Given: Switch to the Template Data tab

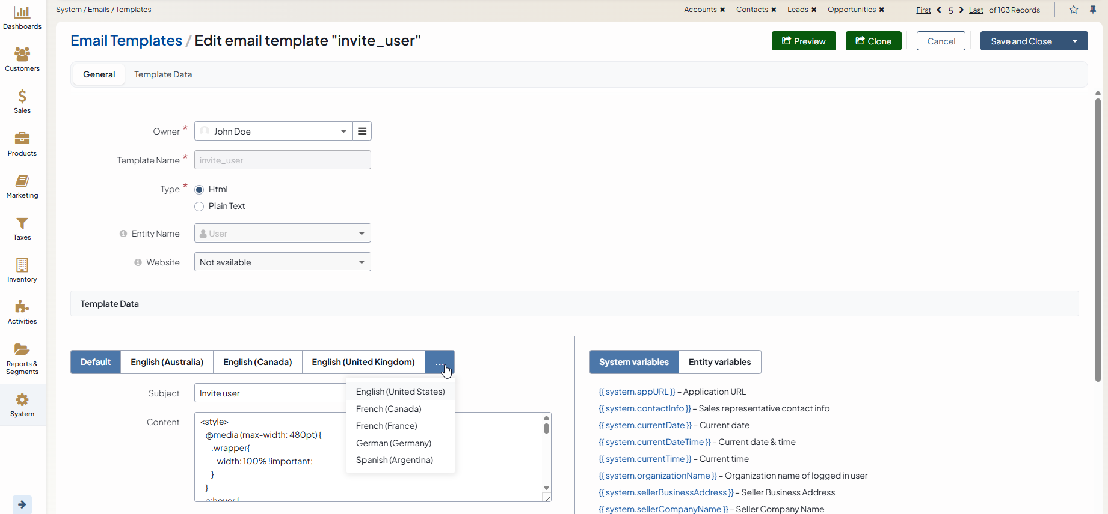Looking at the screenshot, I should click(163, 74).
